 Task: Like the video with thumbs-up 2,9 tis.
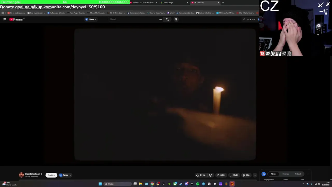pyautogui.click(x=201, y=175)
